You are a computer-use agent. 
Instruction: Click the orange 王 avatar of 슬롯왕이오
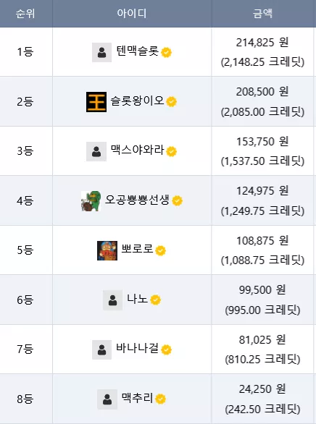(x=96, y=102)
